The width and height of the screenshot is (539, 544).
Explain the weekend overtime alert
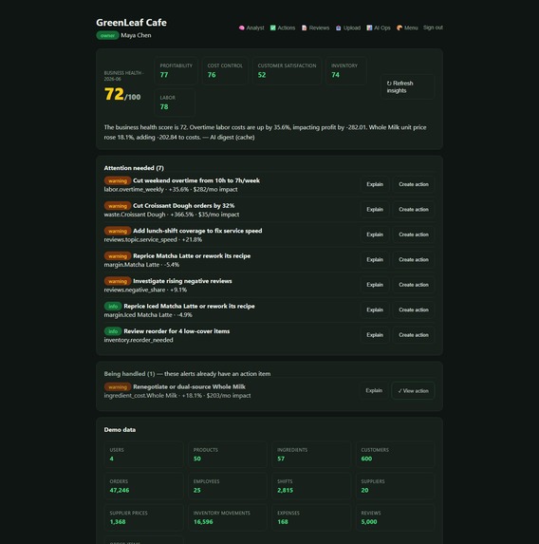[x=375, y=184]
